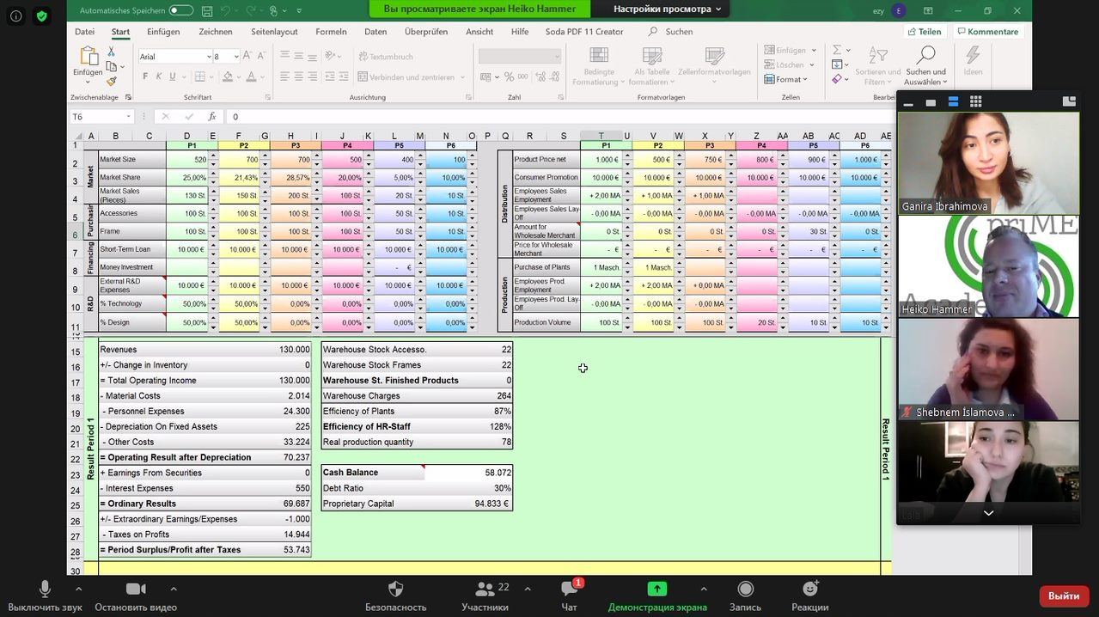Switch to the Einfügen ribbon tab
Viewport: 1099px width, 617px height.
click(x=163, y=32)
